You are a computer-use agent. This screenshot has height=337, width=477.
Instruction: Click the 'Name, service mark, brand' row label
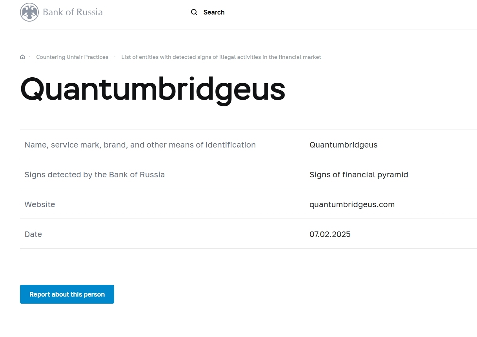coord(140,145)
